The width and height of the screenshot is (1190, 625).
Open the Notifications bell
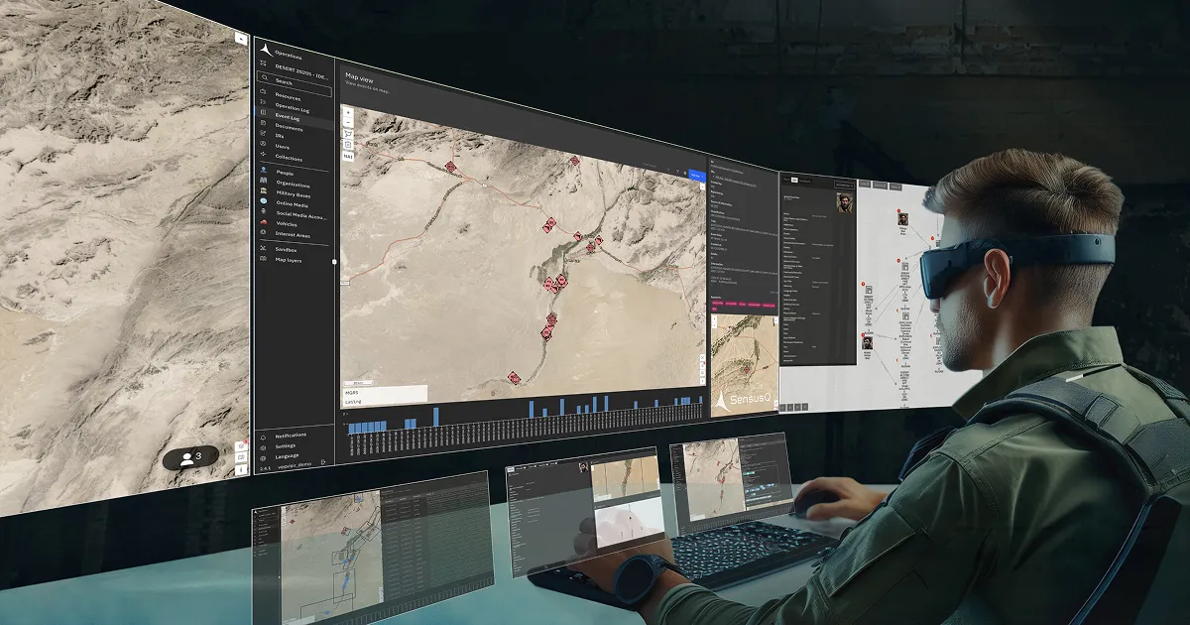pos(264,435)
